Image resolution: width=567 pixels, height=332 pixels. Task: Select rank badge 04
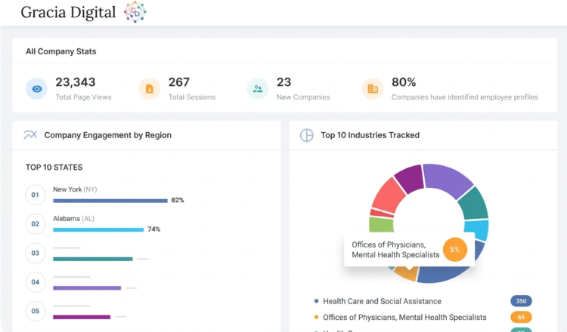36,282
